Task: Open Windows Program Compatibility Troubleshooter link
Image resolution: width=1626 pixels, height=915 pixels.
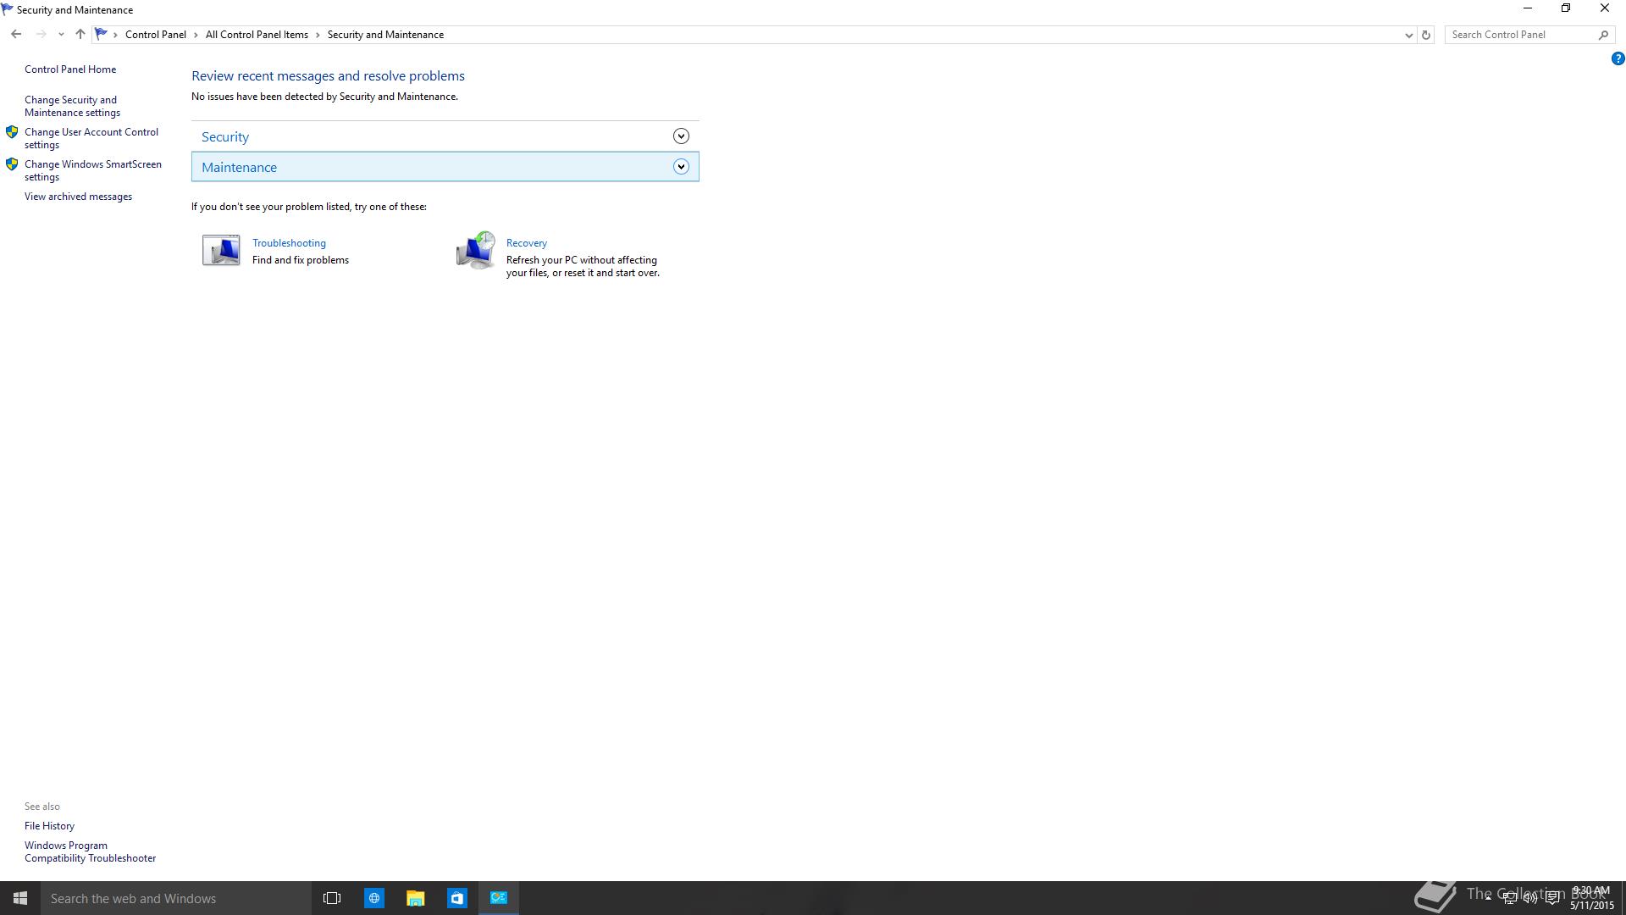Action: [90, 851]
